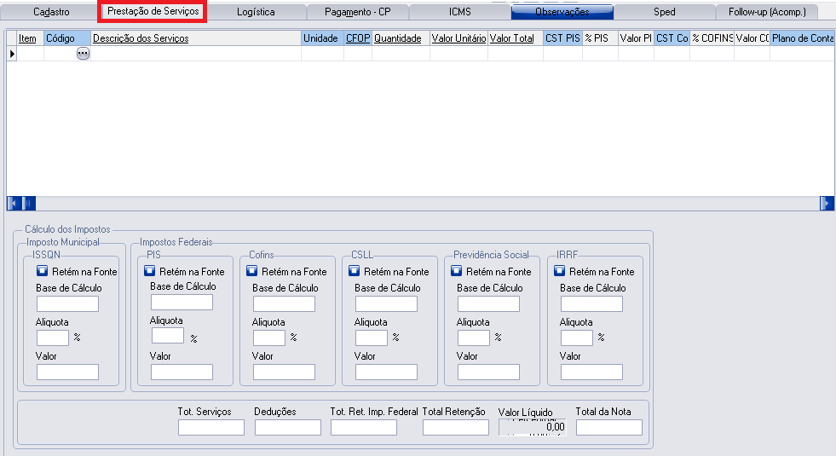Screen dimensions: 836x456
Task: Enable PIS Retém na Fonte checkbox
Action: tap(149, 271)
